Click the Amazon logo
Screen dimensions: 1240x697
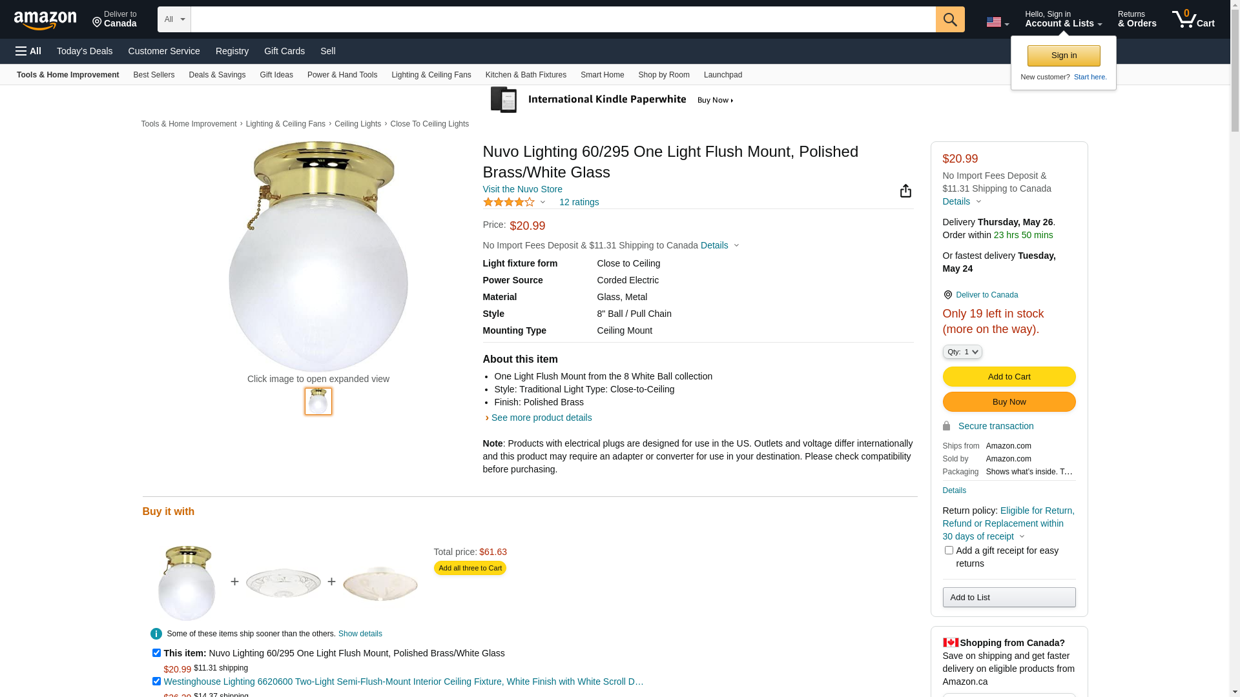45,21
